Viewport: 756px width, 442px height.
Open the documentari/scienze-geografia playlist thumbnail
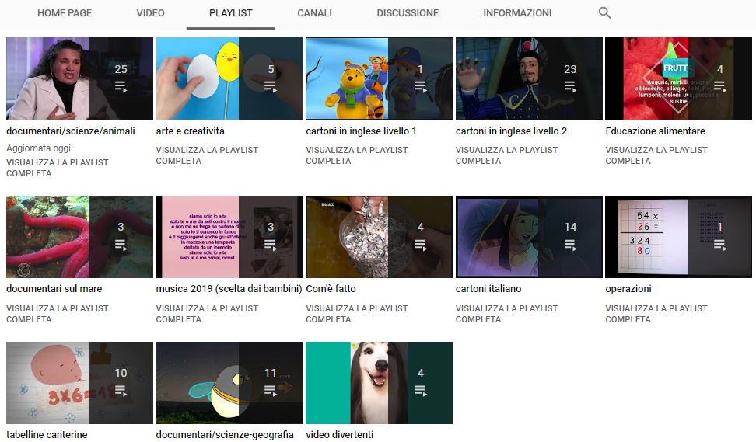click(229, 383)
